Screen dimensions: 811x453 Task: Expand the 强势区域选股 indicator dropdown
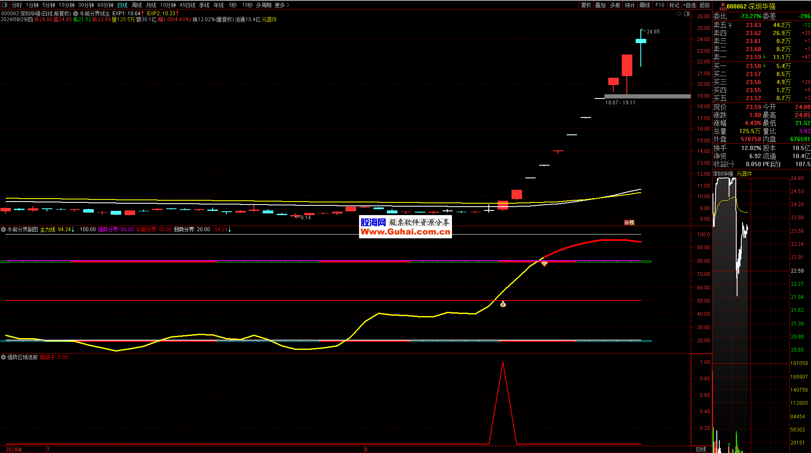3,357
